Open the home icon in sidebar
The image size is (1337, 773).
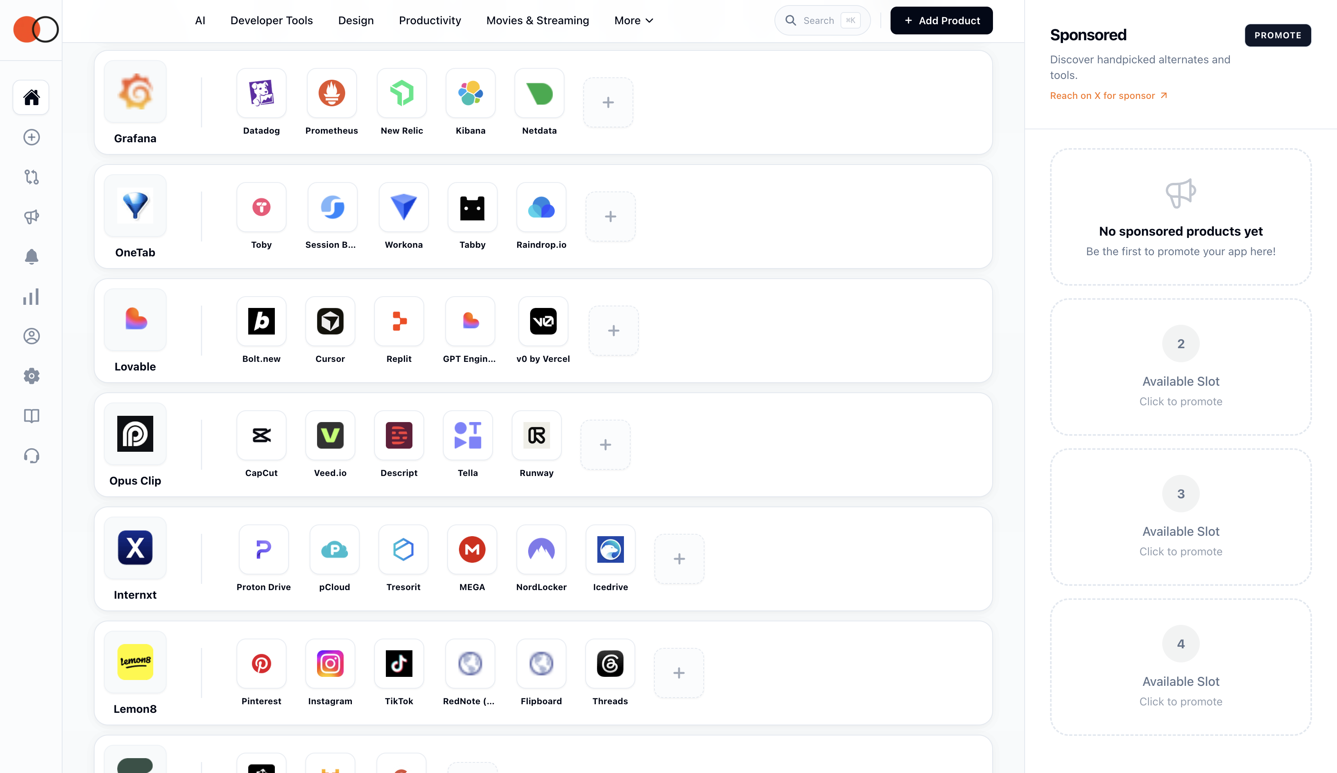tap(31, 97)
